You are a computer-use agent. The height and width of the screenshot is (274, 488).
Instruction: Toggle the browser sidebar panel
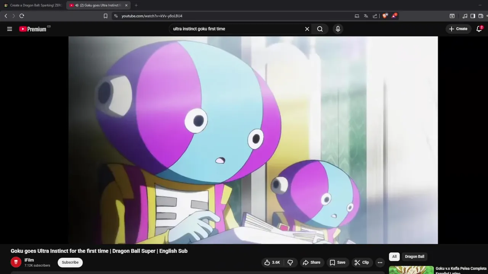[473, 16]
